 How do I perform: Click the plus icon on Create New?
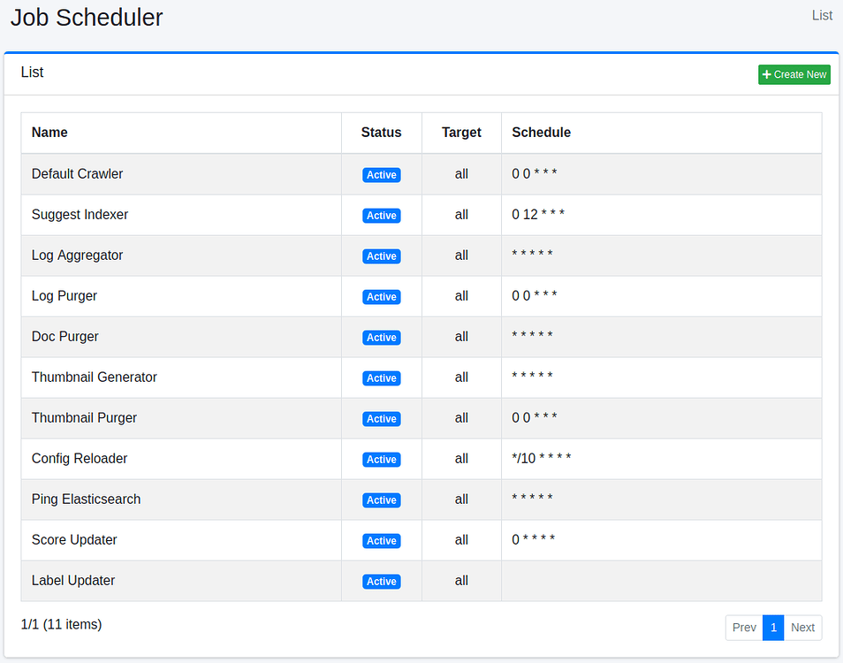click(x=766, y=75)
